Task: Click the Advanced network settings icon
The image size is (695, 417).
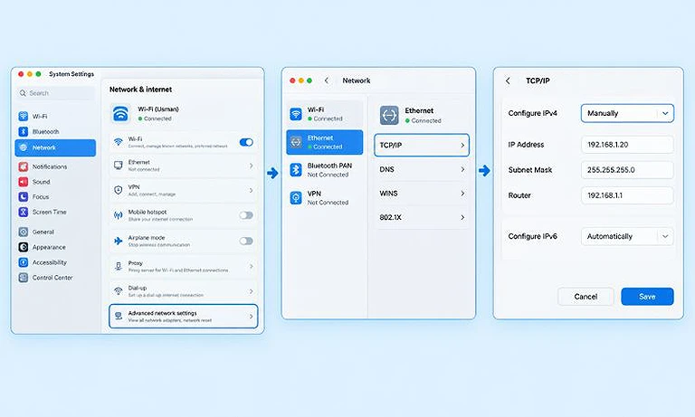Action: [119, 316]
